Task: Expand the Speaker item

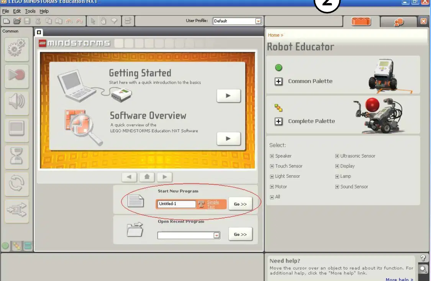Action: (272, 156)
